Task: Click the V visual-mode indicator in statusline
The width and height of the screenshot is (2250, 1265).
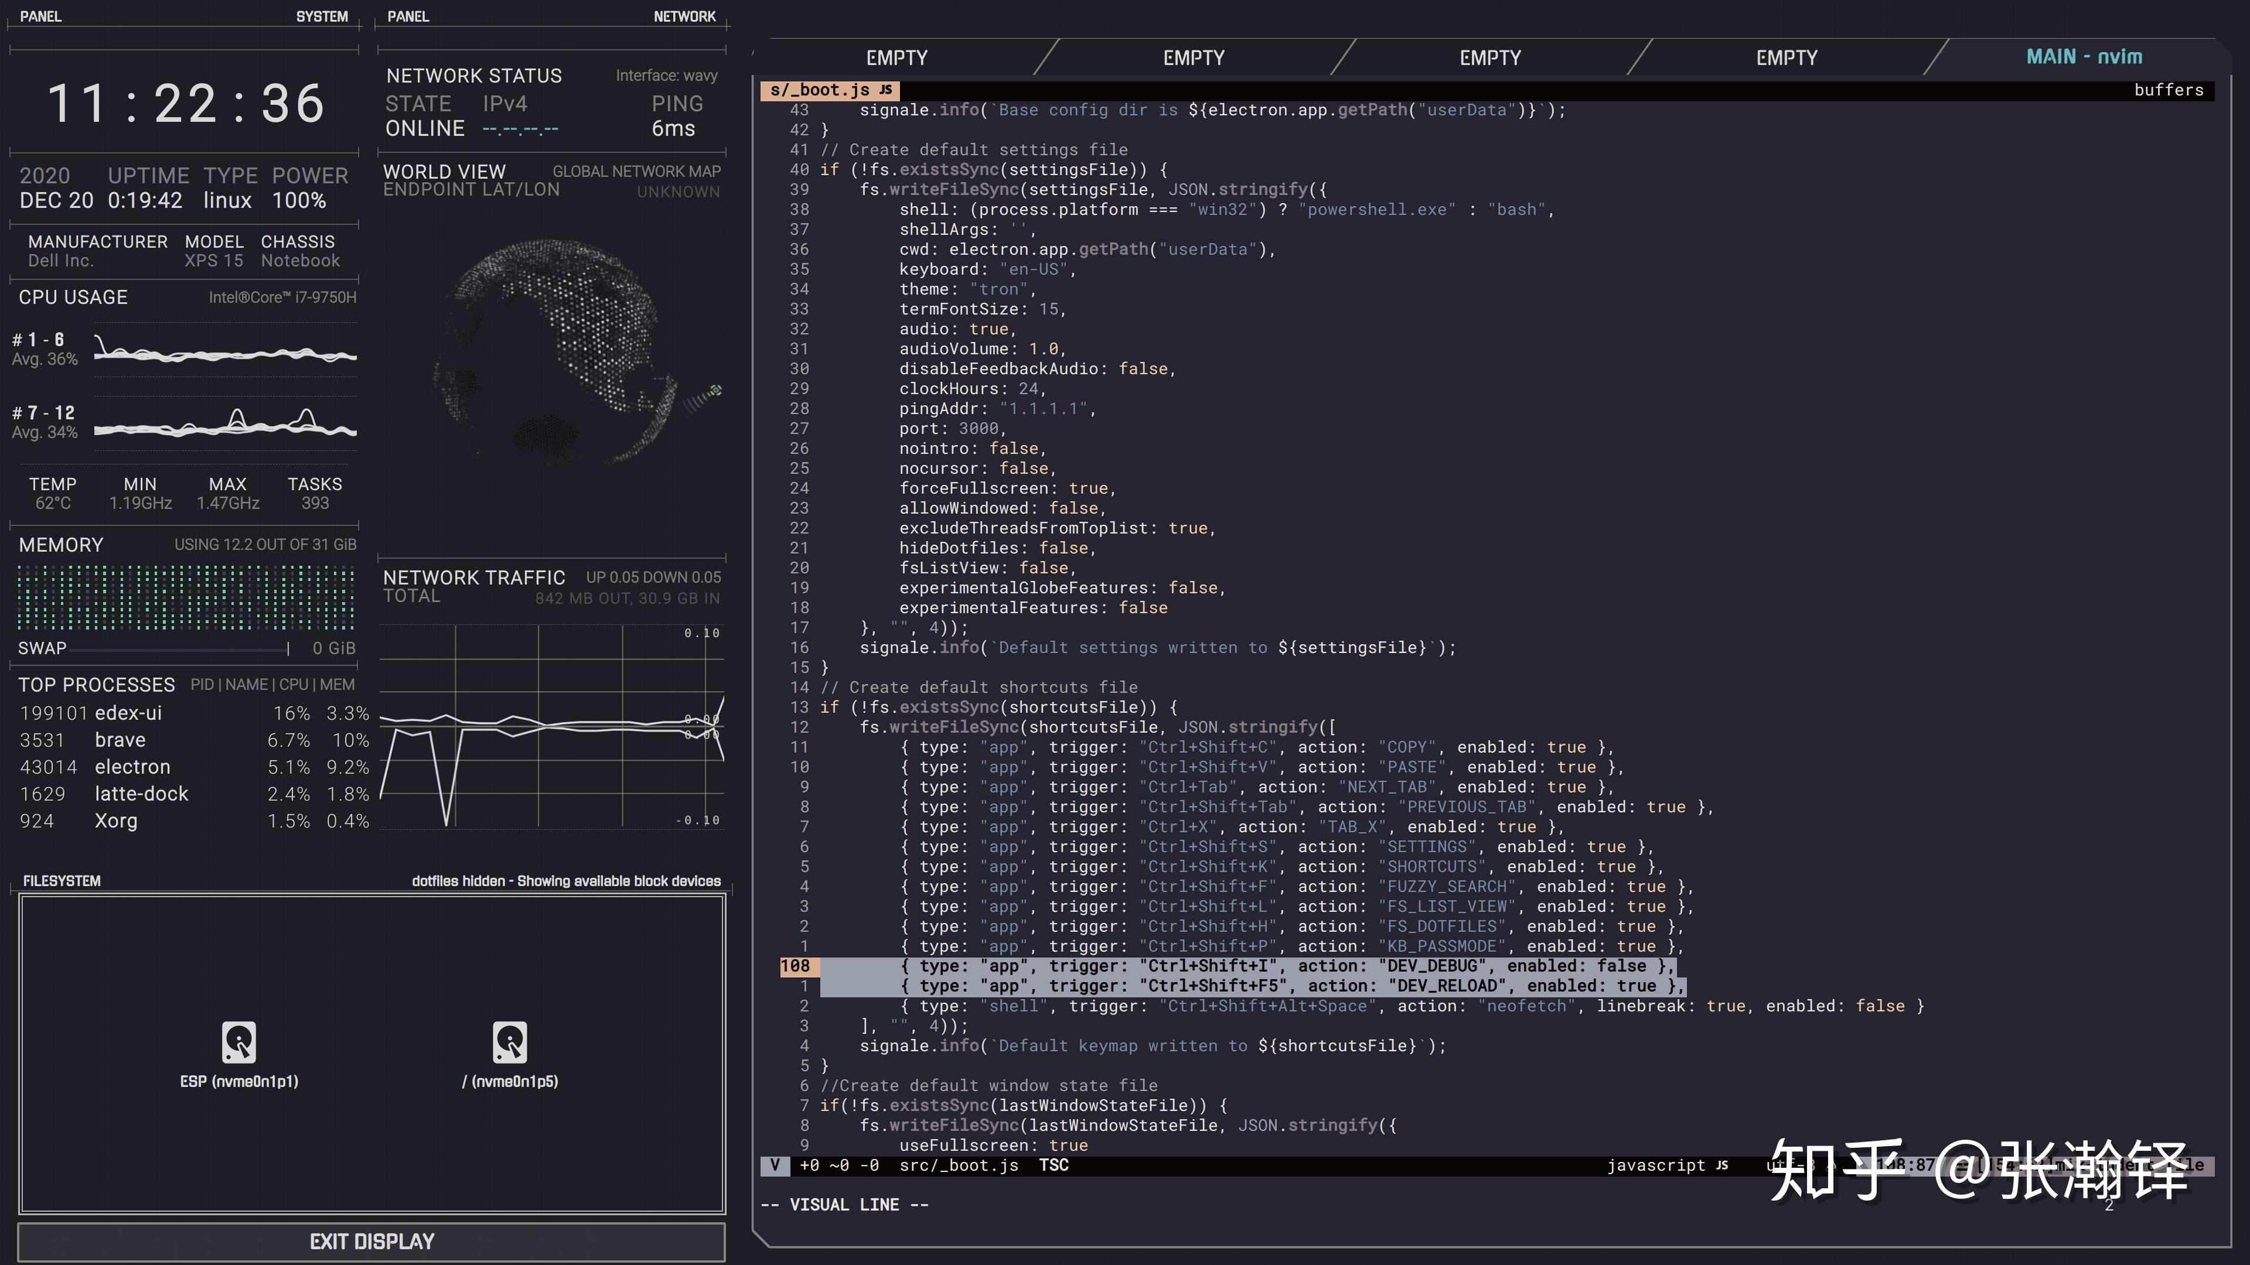Action: 776,1165
